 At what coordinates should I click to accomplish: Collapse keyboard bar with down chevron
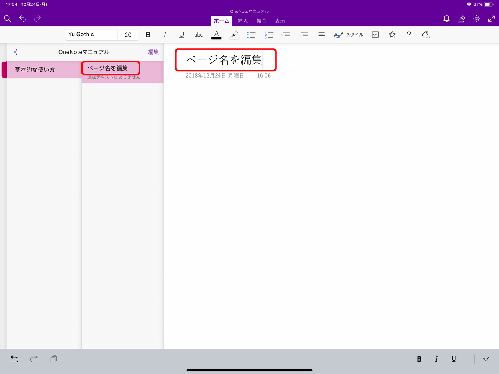tap(486, 359)
